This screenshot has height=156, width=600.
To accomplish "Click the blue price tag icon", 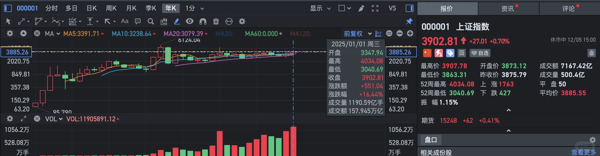I will point(450,53).
